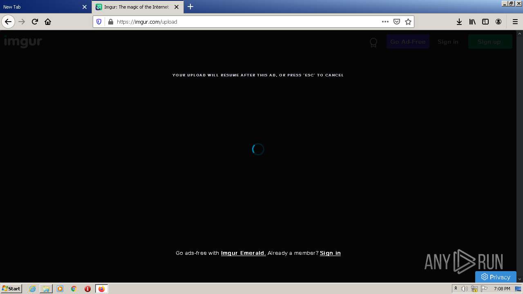Click the imgur logo
Image resolution: width=523 pixels, height=294 pixels.
tap(23, 42)
